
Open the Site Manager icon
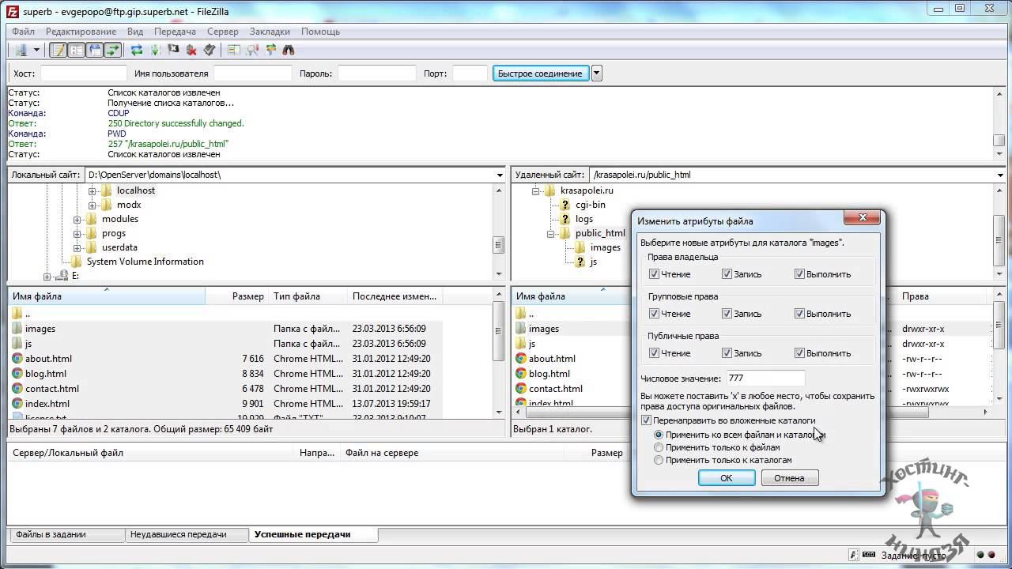[21, 50]
